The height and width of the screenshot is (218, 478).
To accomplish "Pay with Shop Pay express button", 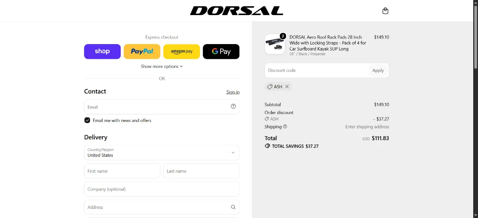I will [x=102, y=52].
